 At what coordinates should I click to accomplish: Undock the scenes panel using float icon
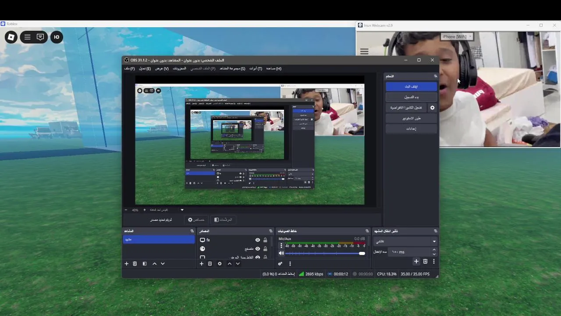click(192, 231)
